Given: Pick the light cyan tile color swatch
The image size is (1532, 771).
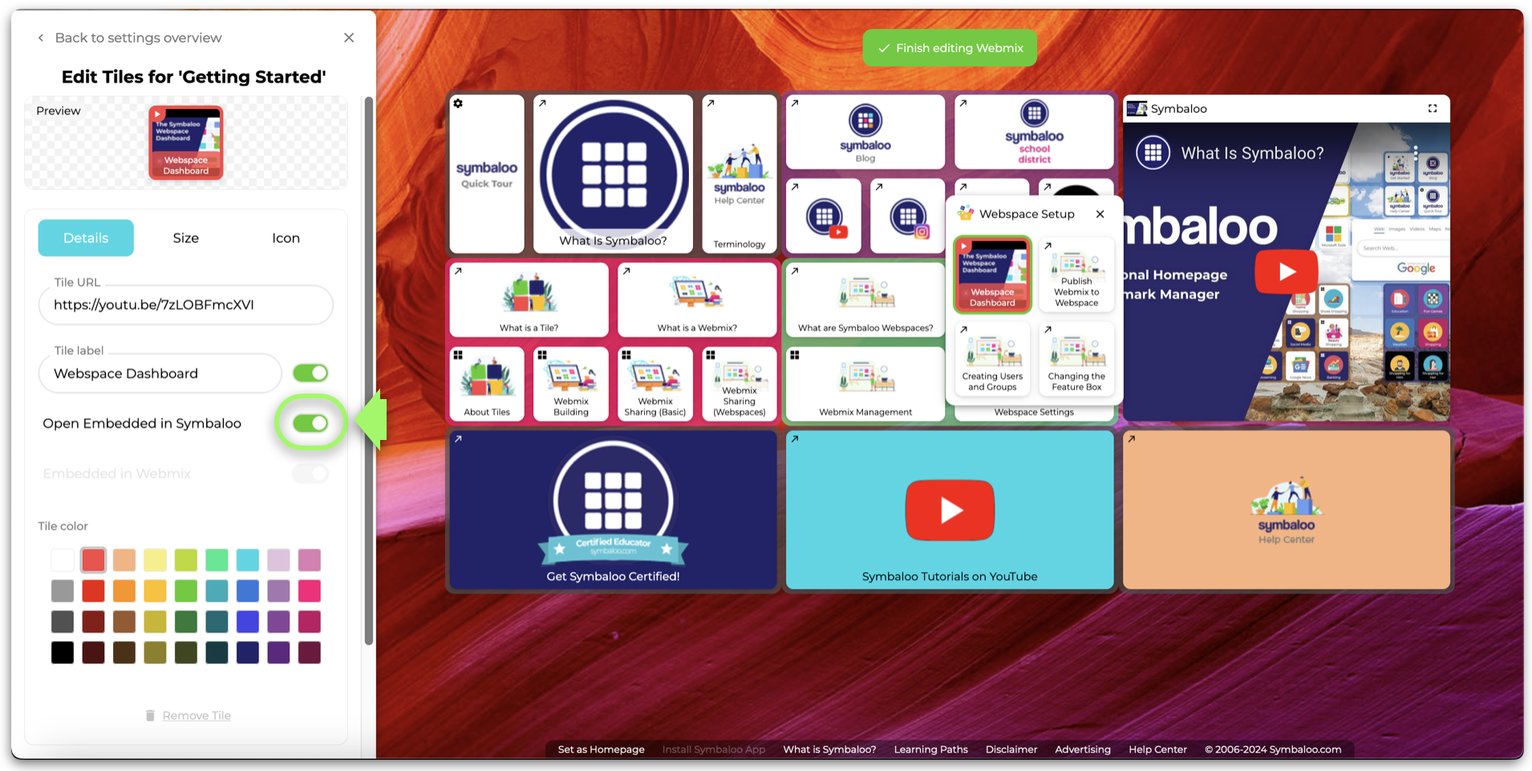Looking at the screenshot, I should [248, 559].
